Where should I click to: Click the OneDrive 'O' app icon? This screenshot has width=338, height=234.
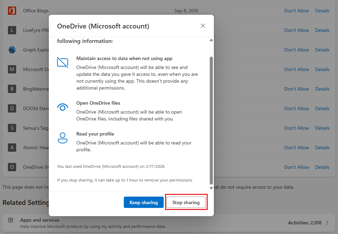pos(12,167)
